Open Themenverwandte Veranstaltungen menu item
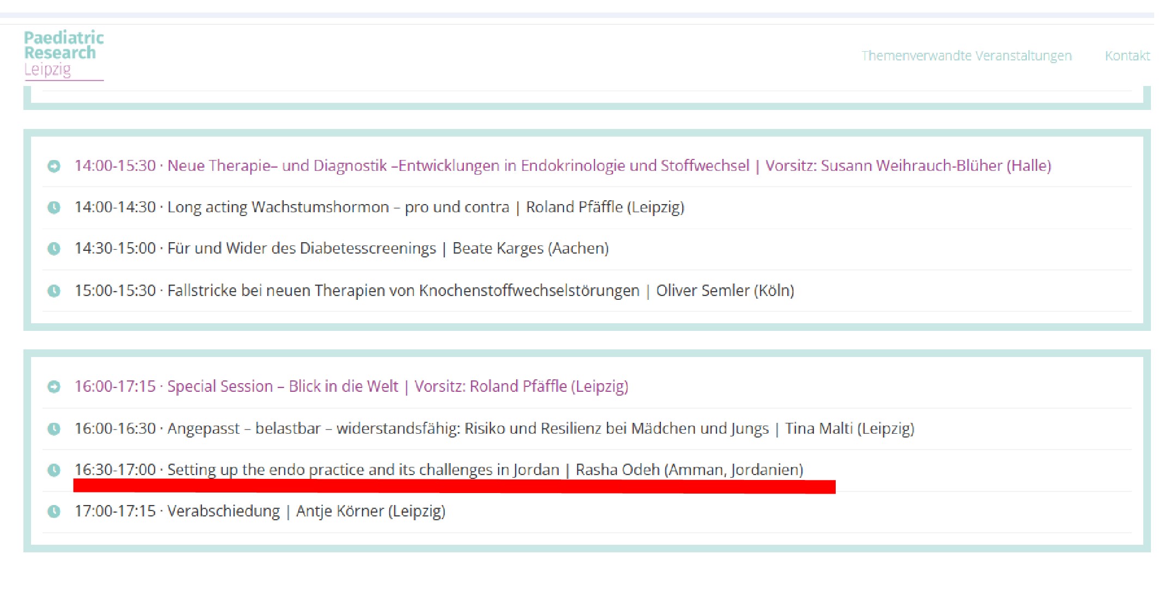 pyautogui.click(x=966, y=56)
